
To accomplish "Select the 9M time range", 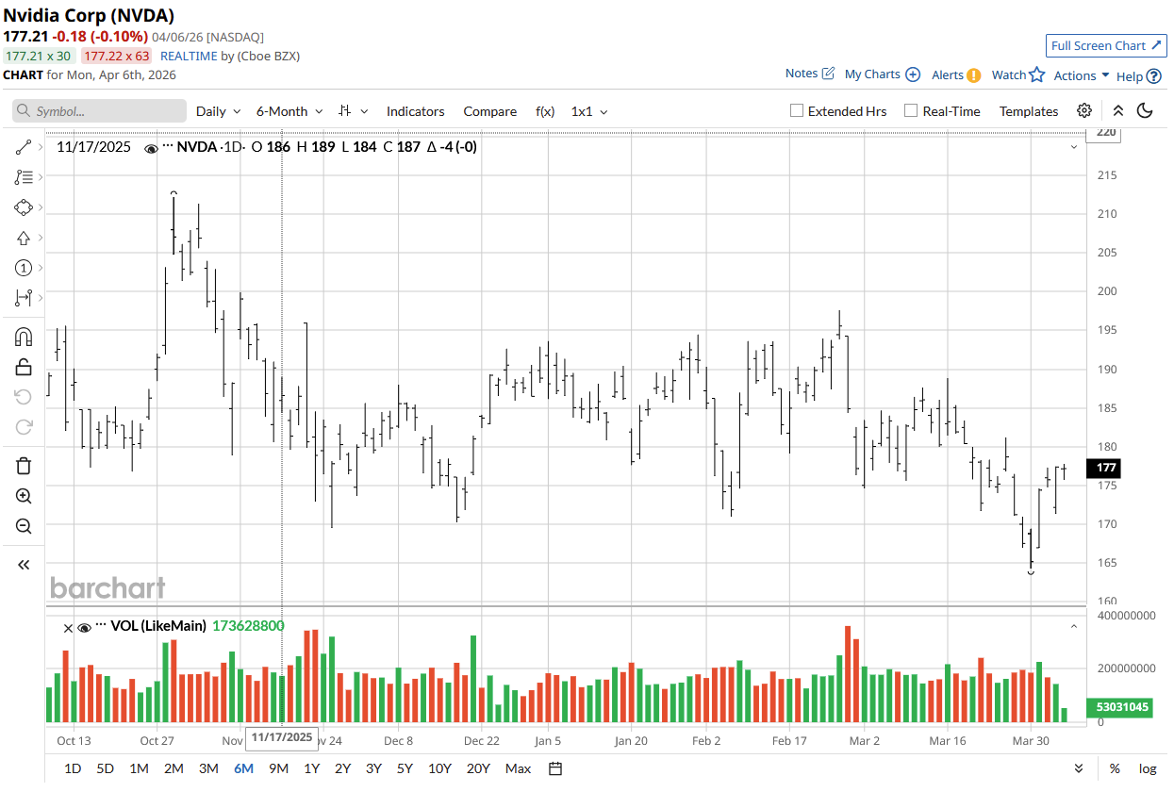I will tap(278, 768).
